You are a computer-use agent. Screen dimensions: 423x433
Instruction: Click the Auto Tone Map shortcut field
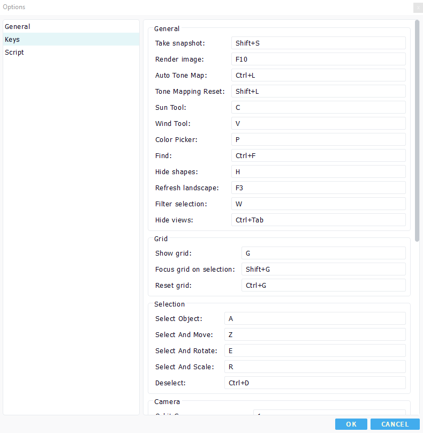tap(318, 76)
